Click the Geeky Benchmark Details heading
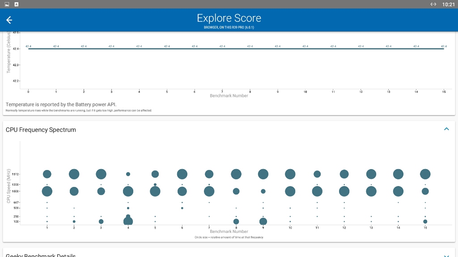458x257 pixels. (x=41, y=255)
